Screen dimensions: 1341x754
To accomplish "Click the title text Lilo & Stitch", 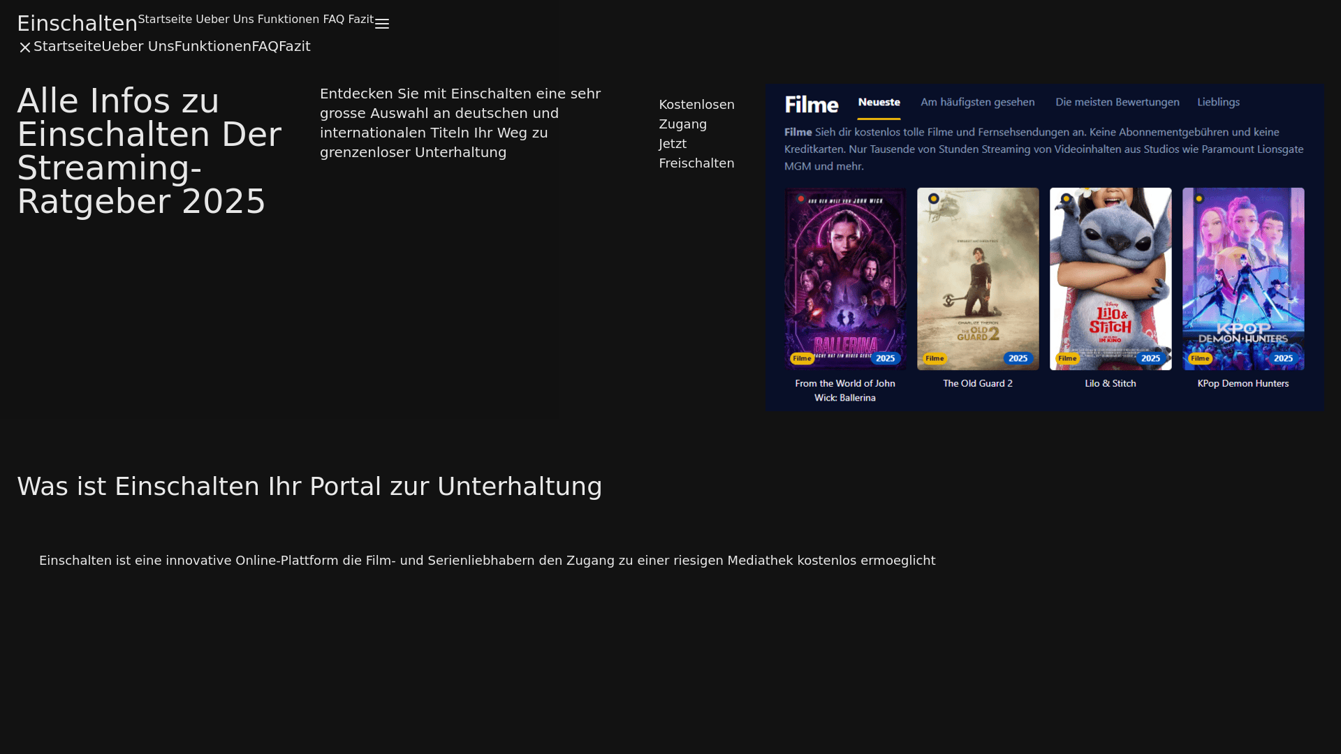I will [1111, 383].
